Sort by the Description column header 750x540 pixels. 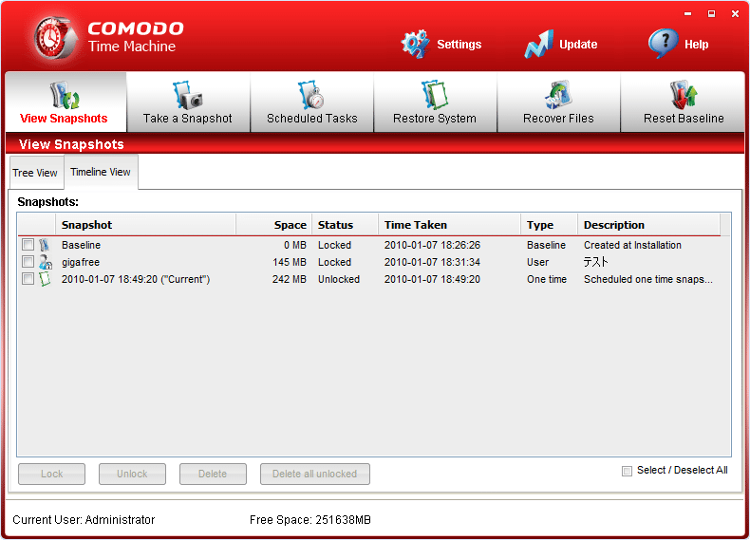648,225
